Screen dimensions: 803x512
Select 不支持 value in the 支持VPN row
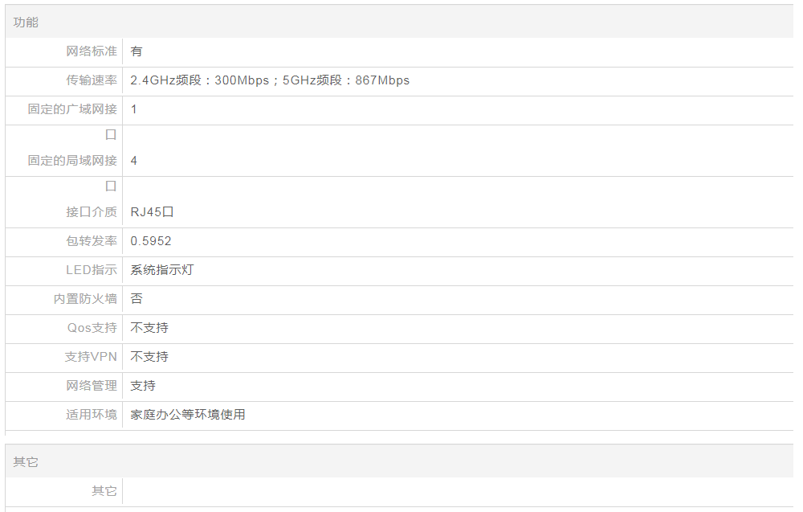pos(149,357)
